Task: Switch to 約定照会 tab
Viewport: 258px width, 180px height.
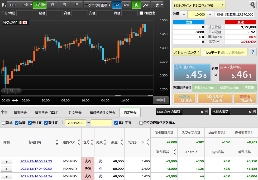Action: pyautogui.click(x=130, y=113)
